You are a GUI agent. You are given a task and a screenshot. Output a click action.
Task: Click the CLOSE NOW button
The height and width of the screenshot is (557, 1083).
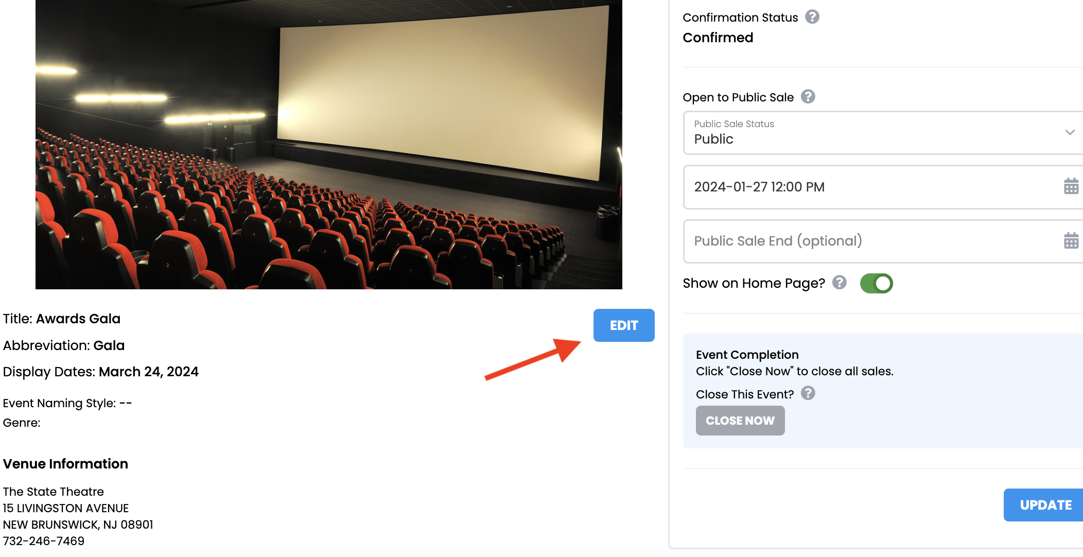(740, 421)
